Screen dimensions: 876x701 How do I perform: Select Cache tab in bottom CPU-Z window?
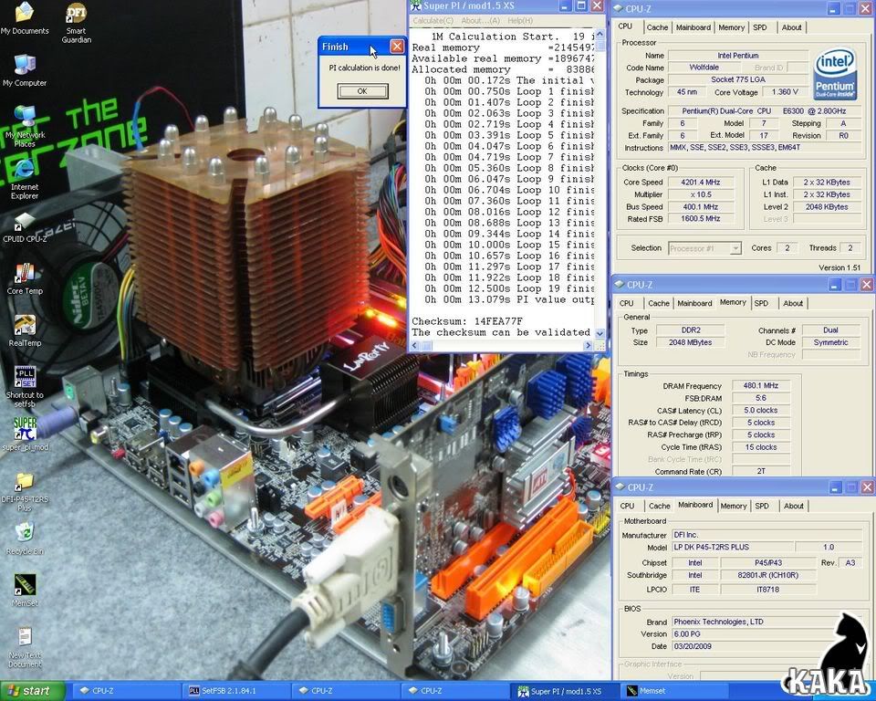pos(659,506)
